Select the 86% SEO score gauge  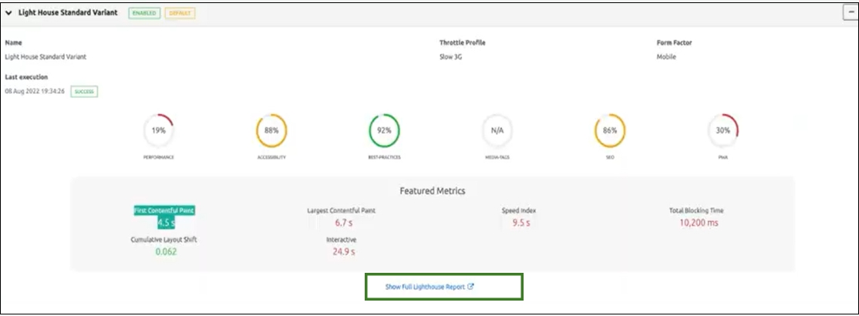[x=609, y=131]
